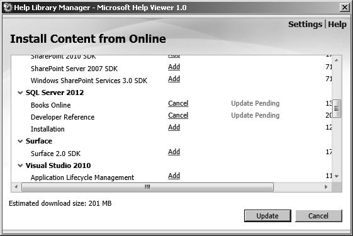This screenshot has width=353, height=236.
Task: Click Update Pending status for Developer Reference
Action: 255,115
